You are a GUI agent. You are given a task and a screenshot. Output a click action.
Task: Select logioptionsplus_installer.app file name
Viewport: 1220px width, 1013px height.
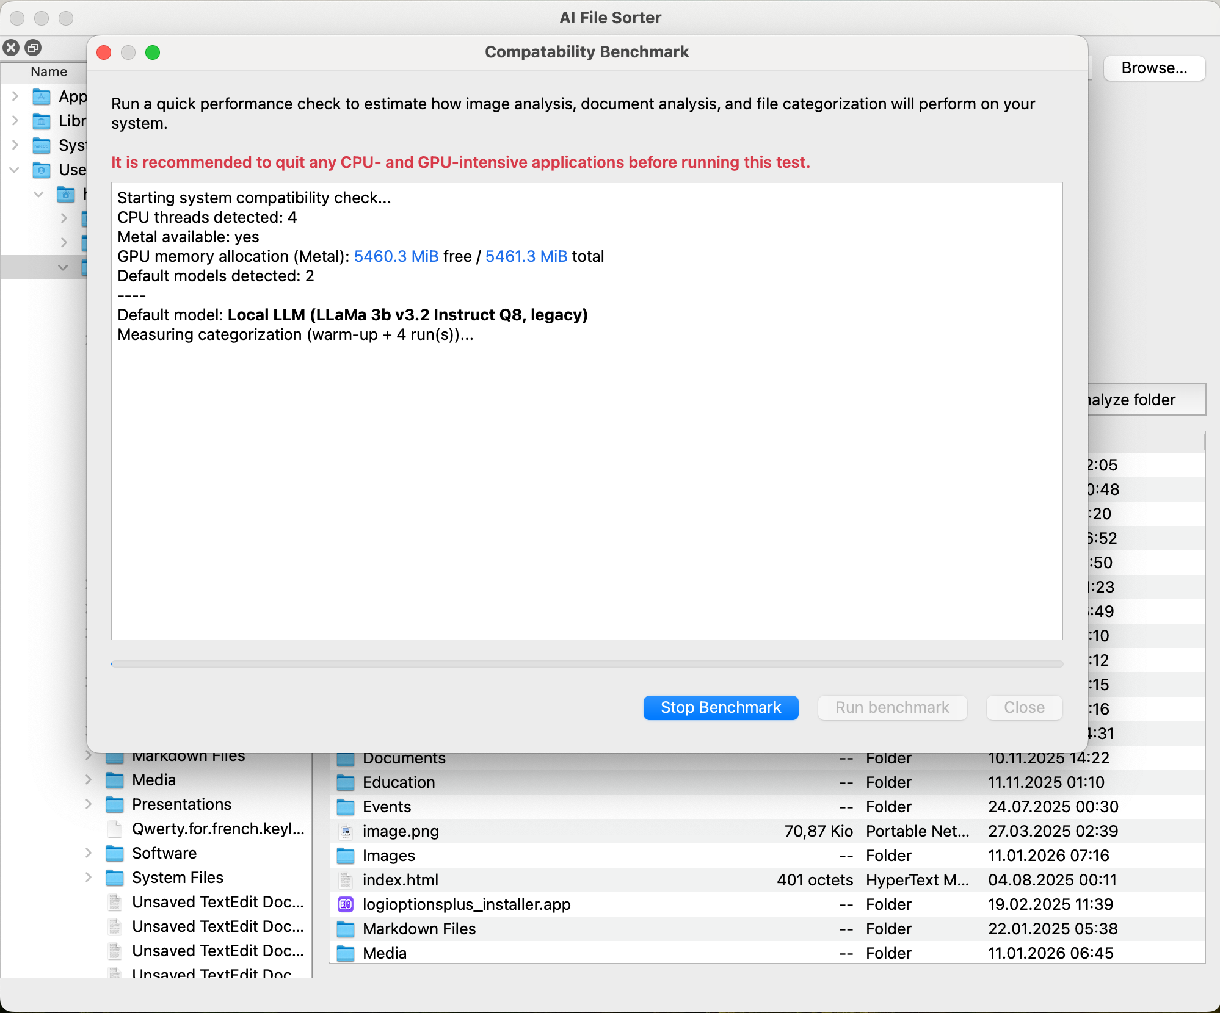tap(467, 904)
